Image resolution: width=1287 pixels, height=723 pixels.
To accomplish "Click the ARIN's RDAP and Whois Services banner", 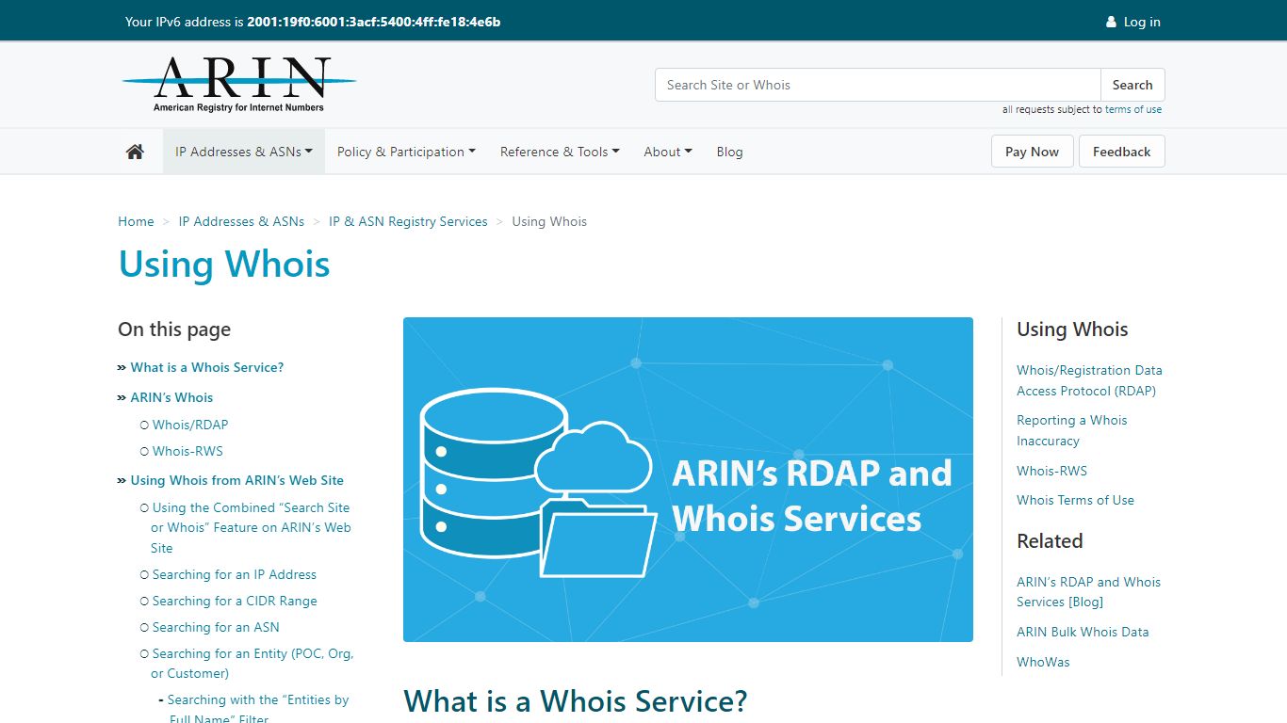I will tap(688, 479).
